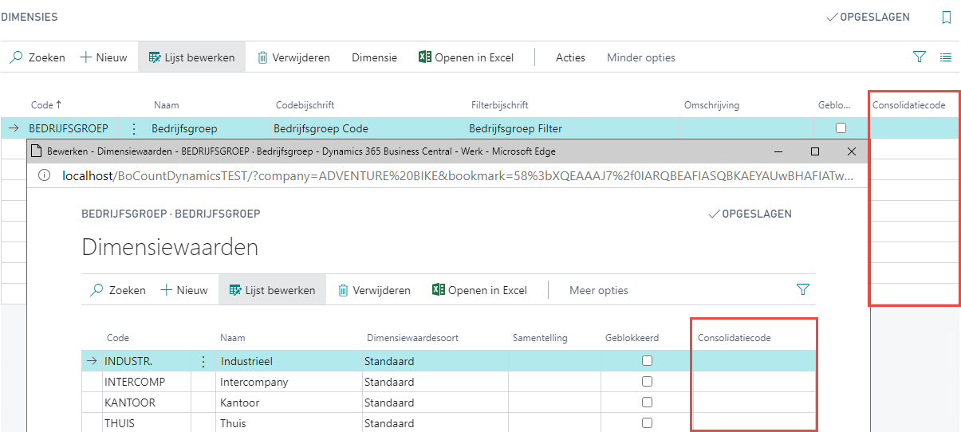Open the site info icon beside localhost

tap(45, 175)
